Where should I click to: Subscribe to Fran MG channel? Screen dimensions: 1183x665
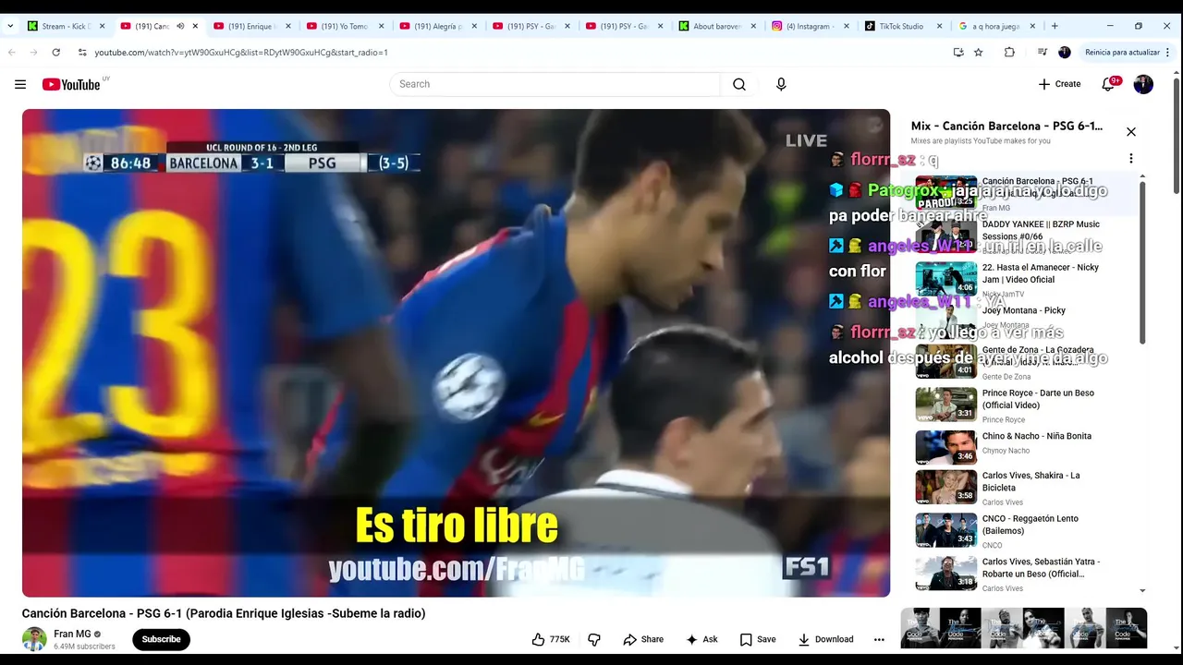pos(161,639)
